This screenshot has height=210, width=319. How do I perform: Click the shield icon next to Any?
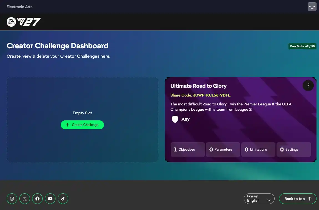(175, 119)
